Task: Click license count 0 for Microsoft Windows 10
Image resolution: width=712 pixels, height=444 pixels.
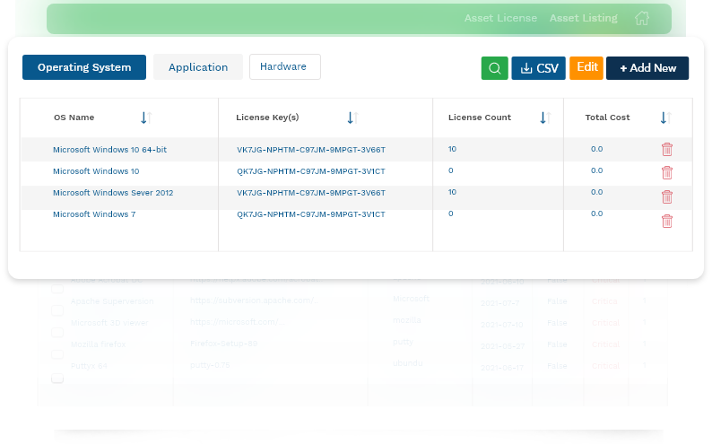Action: click(451, 170)
